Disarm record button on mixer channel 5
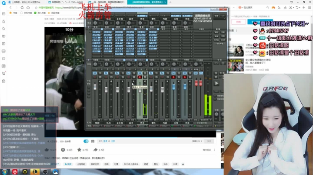This screenshot has height=175, width=313. coord(140,77)
